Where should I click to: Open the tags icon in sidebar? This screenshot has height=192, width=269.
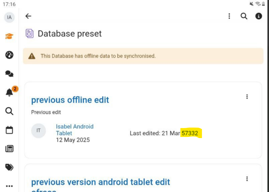(9, 167)
